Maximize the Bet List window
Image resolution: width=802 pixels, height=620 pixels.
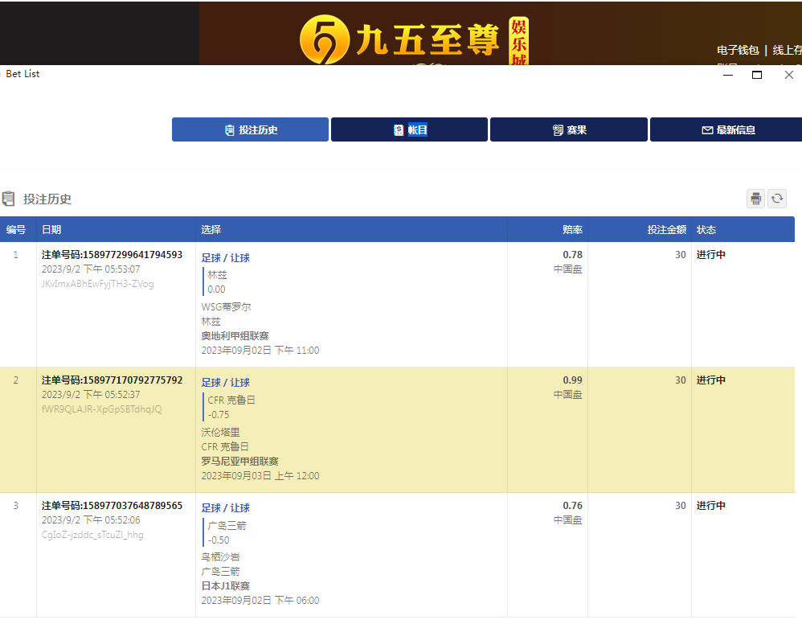click(756, 75)
